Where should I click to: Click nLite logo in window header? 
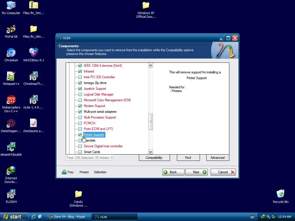[225, 50]
